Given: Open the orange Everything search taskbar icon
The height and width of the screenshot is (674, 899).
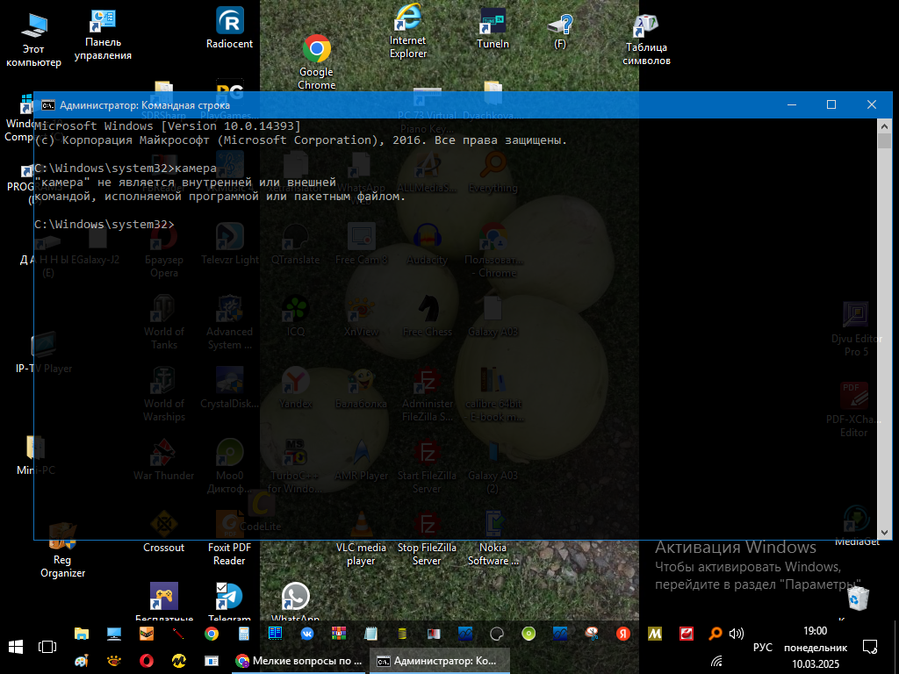Looking at the screenshot, I should (x=715, y=634).
